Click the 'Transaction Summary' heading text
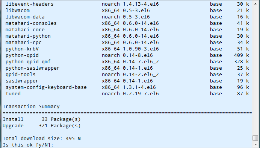Viewport: 260px width, 148px height. click(31, 107)
